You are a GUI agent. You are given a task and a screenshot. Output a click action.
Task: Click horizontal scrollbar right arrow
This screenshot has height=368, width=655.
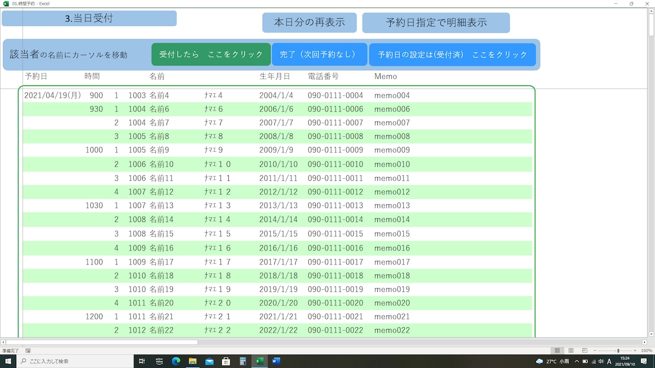click(x=644, y=342)
